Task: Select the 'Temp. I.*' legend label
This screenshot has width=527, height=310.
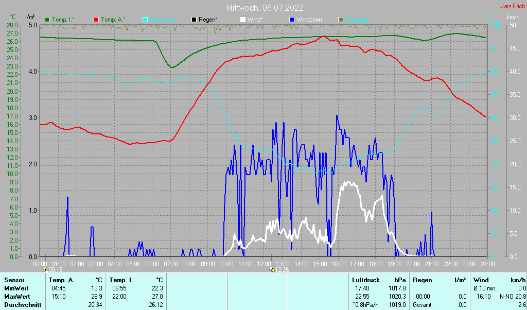Action: pos(63,20)
